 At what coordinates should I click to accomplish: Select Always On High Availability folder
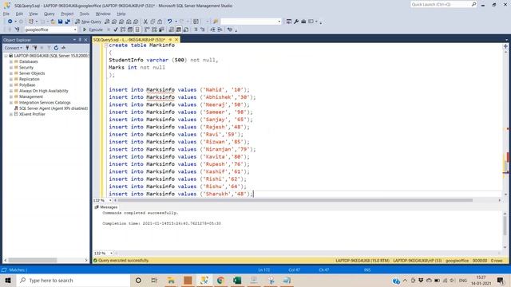44,91
